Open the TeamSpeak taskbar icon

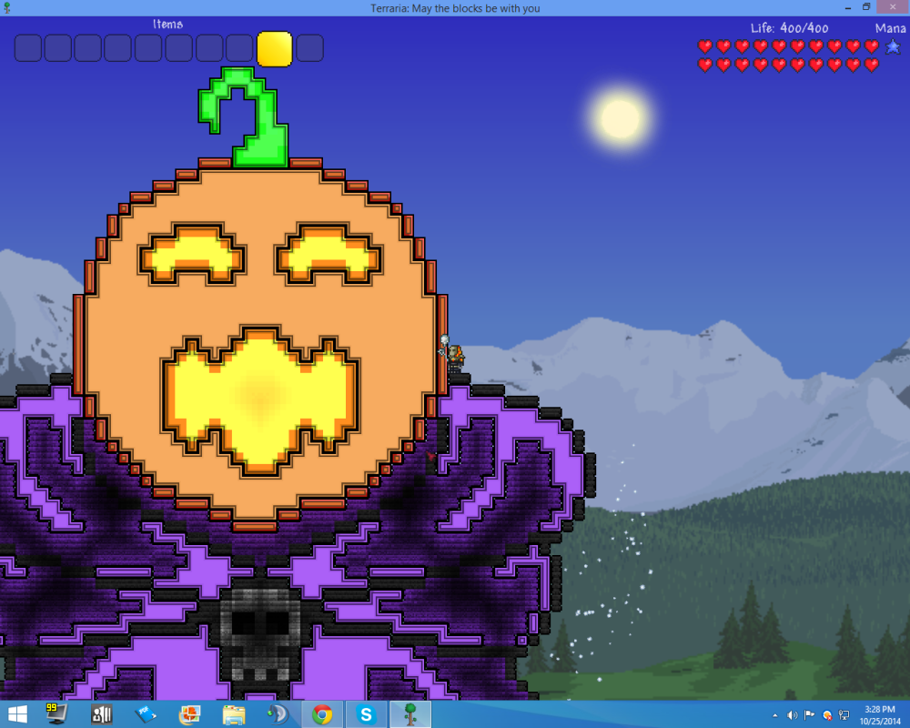pos(278,714)
